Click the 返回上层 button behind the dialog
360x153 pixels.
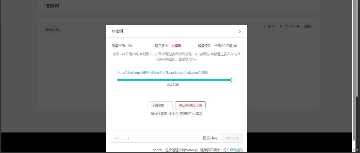(x=53, y=29)
